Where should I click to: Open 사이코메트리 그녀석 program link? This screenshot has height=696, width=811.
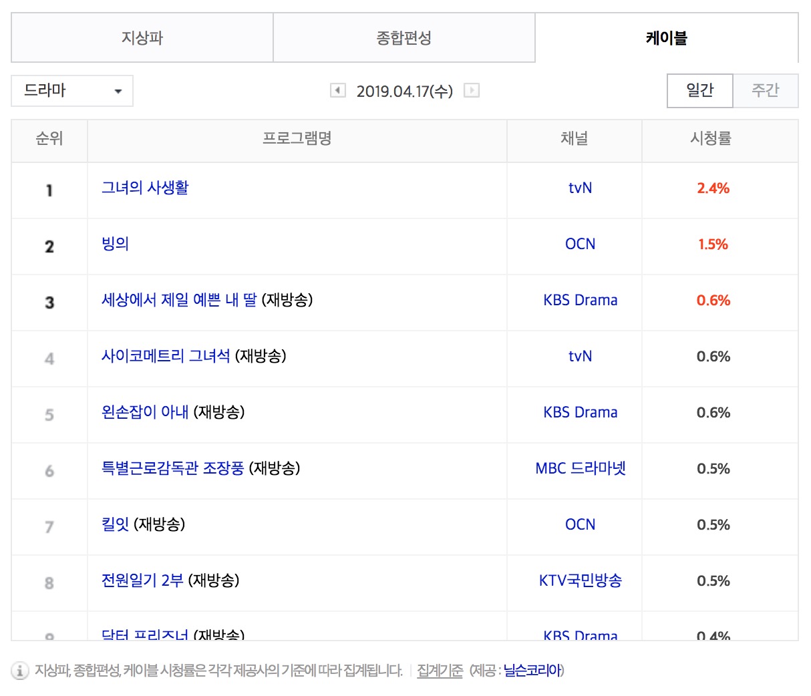click(166, 356)
